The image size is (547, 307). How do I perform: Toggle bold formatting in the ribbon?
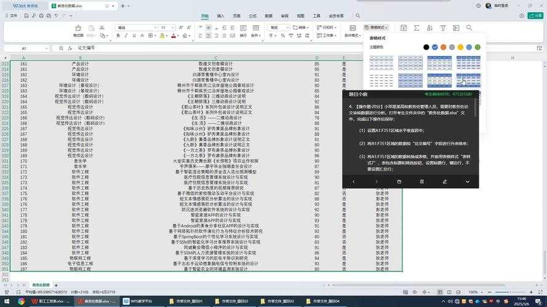[x=119, y=36]
